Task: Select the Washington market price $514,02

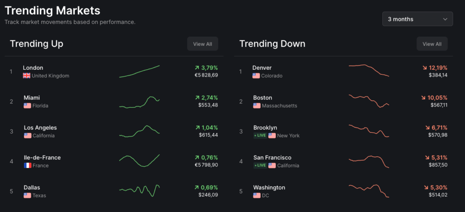Action: pyautogui.click(x=438, y=195)
